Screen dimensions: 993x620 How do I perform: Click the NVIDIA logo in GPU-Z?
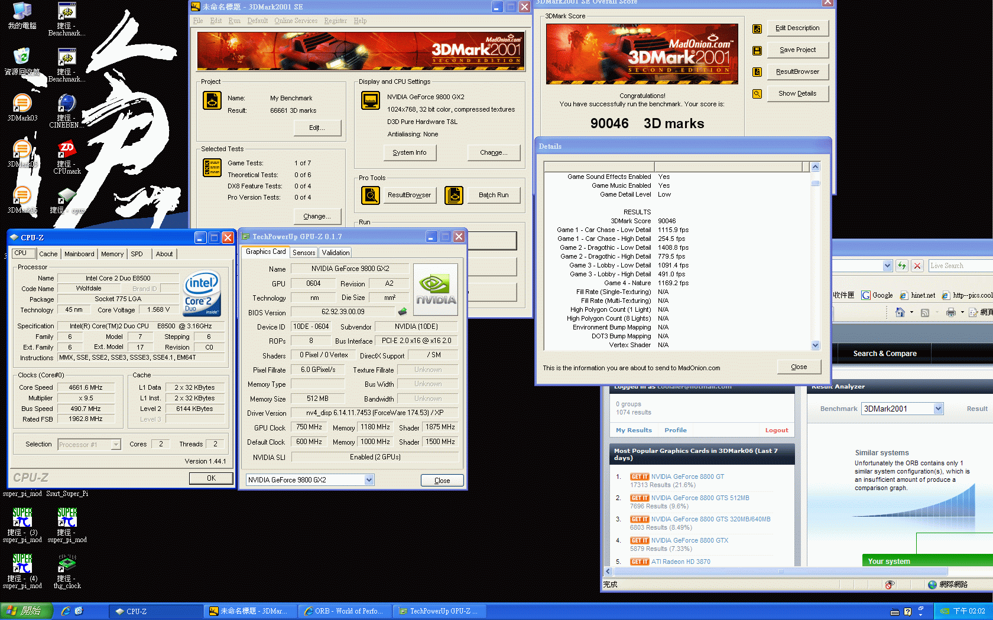pos(436,289)
